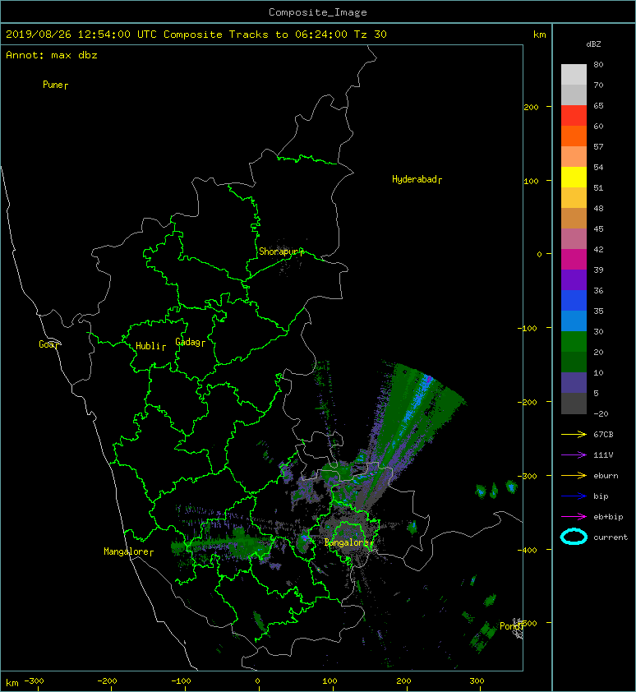
Task: Click the eburn arrow legend icon
Action: click(x=574, y=476)
